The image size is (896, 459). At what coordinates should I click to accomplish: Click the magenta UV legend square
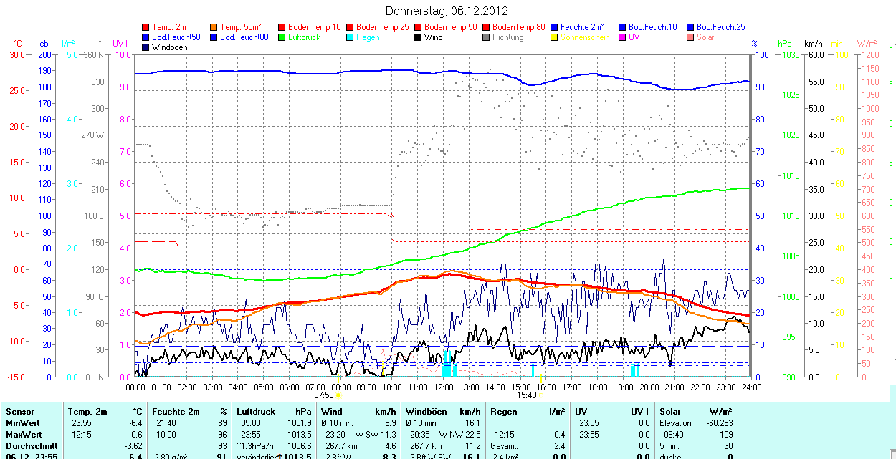click(623, 37)
